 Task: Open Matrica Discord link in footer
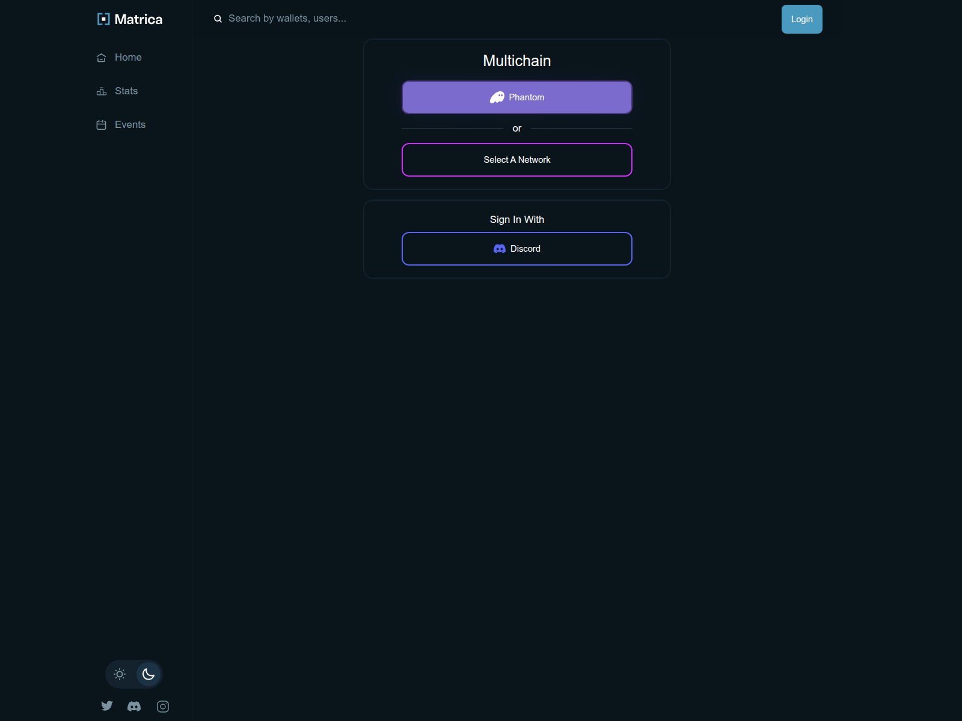134,707
